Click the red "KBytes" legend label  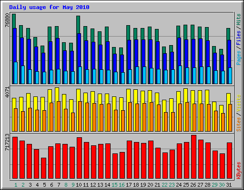238,171
